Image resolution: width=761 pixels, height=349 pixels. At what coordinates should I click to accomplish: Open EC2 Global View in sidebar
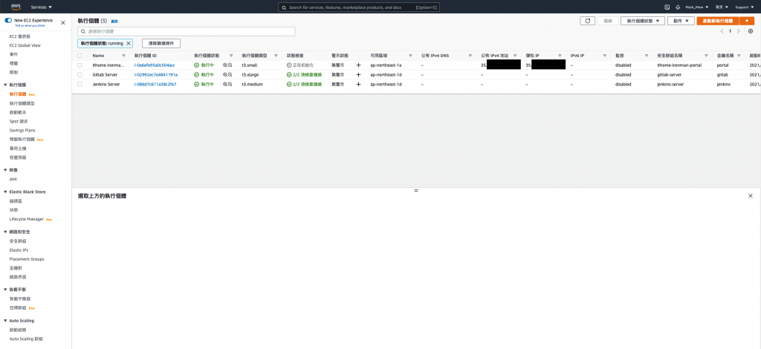pos(25,45)
